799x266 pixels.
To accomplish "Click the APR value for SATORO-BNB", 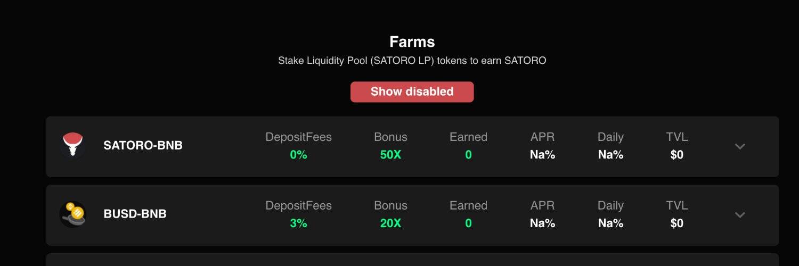I will pyautogui.click(x=542, y=155).
